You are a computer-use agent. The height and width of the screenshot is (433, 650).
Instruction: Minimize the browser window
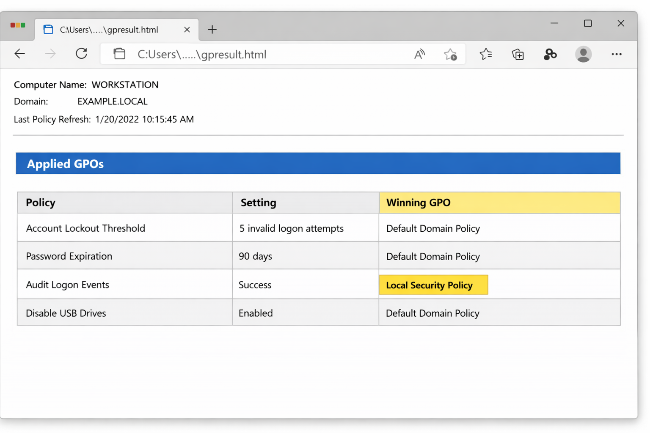point(554,23)
